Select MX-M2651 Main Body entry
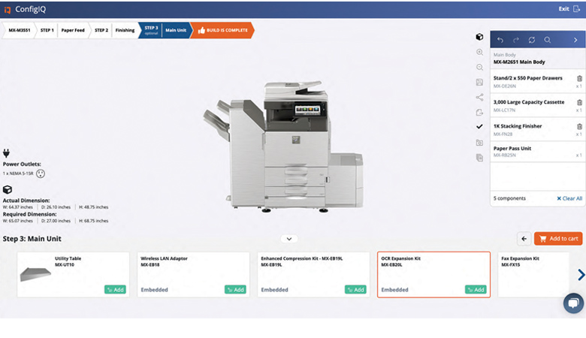Viewport: 586px width, 338px height. (537, 59)
